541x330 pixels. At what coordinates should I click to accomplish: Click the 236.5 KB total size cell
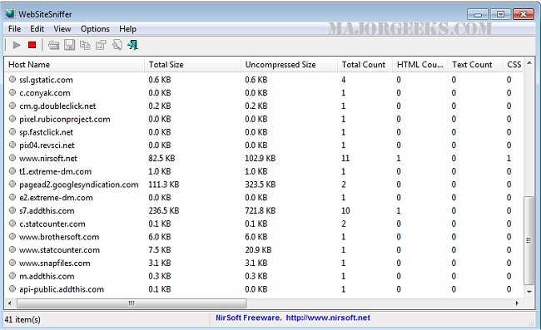click(163, 210)
